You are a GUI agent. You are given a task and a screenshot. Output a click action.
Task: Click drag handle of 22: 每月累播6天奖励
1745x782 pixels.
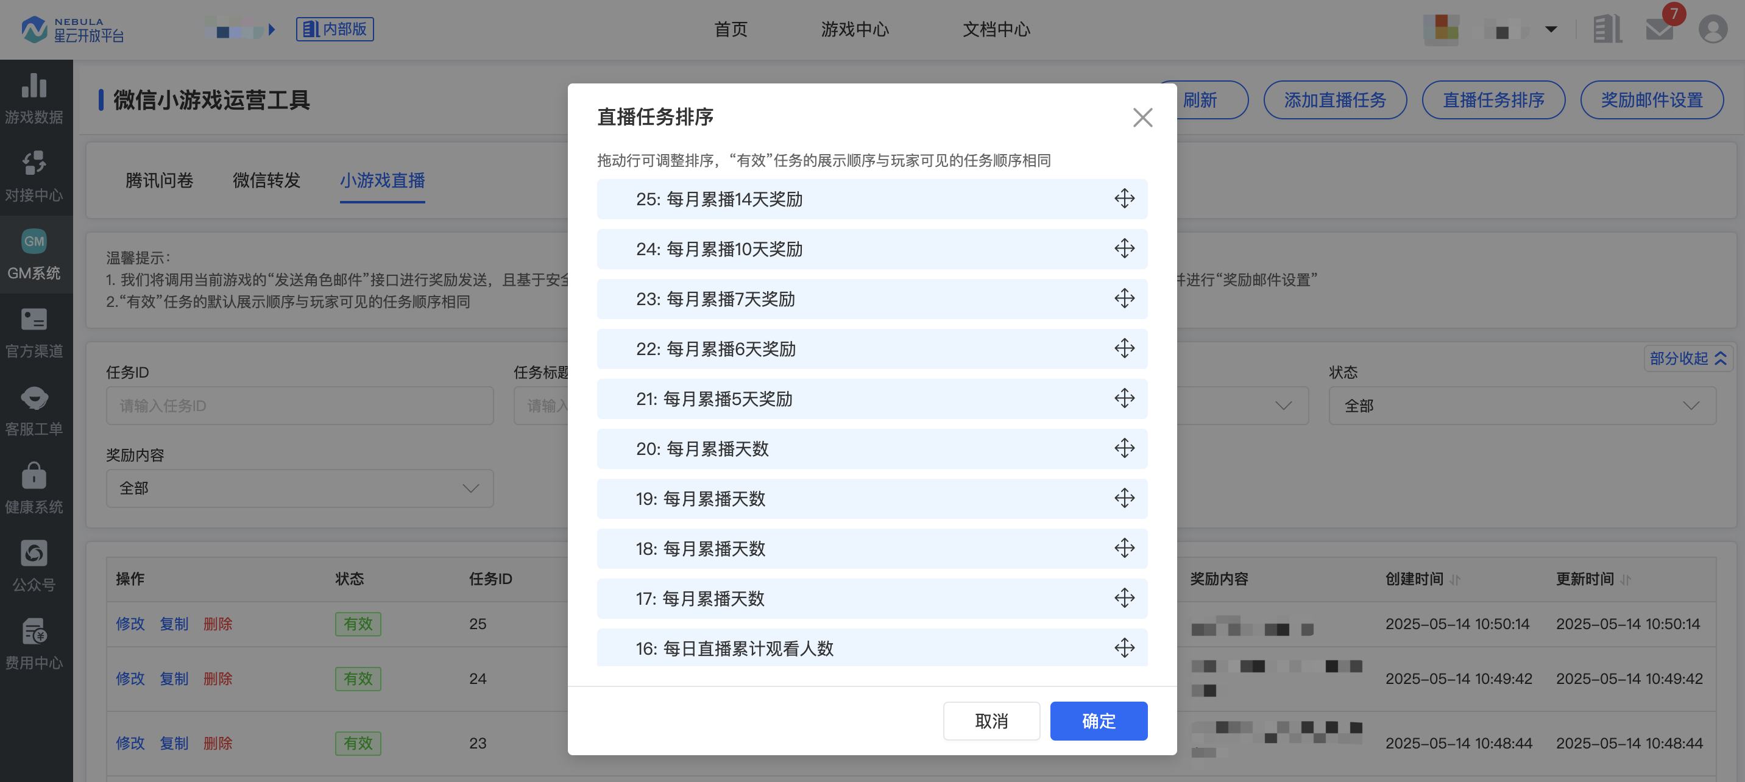coord(1124,349)
